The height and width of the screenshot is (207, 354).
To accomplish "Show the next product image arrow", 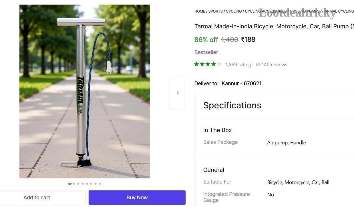I will [x=177, y=93].
